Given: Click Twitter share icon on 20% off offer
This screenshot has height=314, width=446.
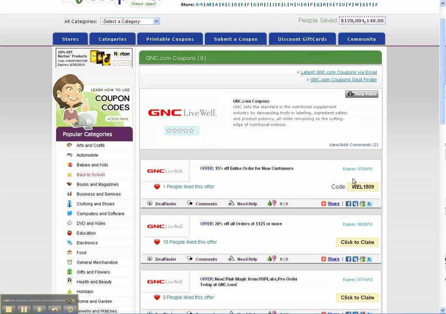Looking at the screenshot, I should click(x=369, y=259).
